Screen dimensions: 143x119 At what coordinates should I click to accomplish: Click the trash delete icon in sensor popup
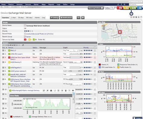pos(66,90)
